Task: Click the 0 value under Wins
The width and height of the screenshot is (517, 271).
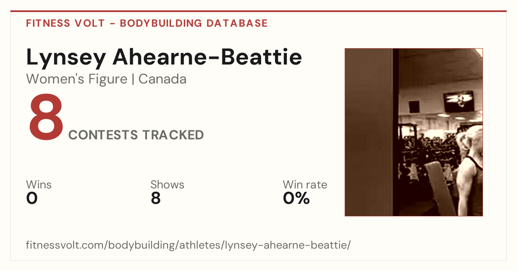Action: tap(32, 198)
